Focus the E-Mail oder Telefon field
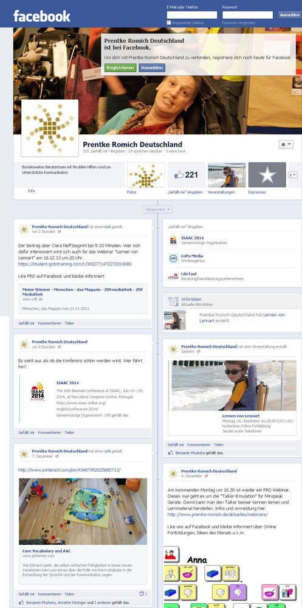 tap(192, 15)
